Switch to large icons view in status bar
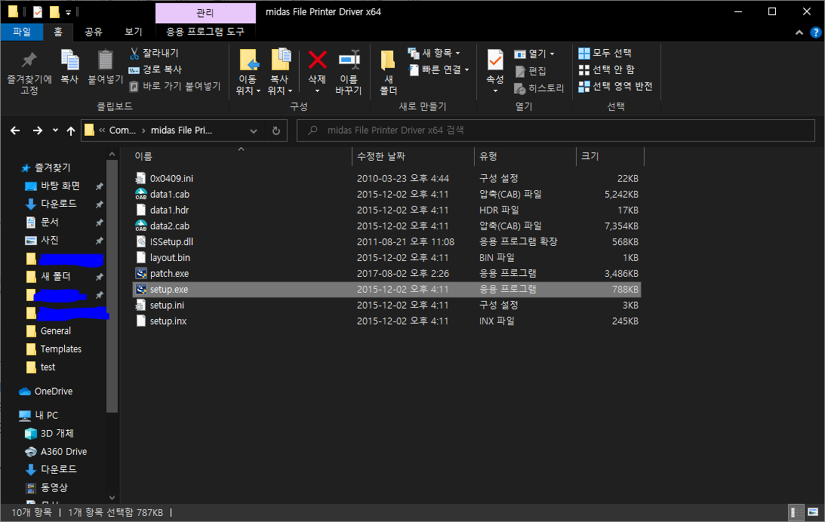The width and height of the screenshot is (825, 522). point(812,512)
